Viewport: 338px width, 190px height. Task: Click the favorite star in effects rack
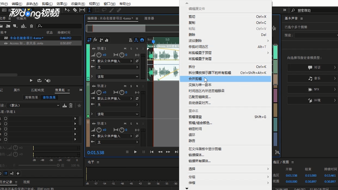point(79,105)
